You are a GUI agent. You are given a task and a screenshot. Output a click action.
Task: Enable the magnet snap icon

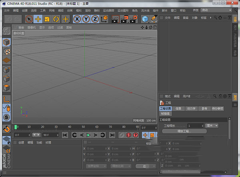(6, 129)
